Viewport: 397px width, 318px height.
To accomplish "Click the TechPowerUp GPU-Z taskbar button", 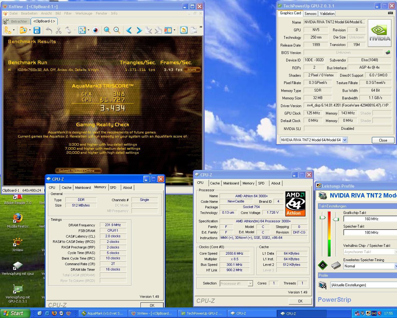I will [x=202, y=313].
